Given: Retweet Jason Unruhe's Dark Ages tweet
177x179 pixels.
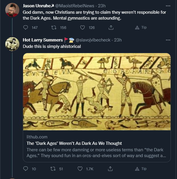Looking at the screenshot, I should [x=54, y=27].
